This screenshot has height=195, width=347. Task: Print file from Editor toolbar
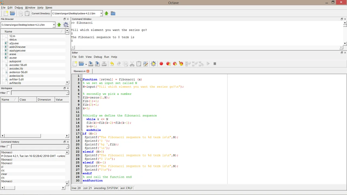point(104,64)
